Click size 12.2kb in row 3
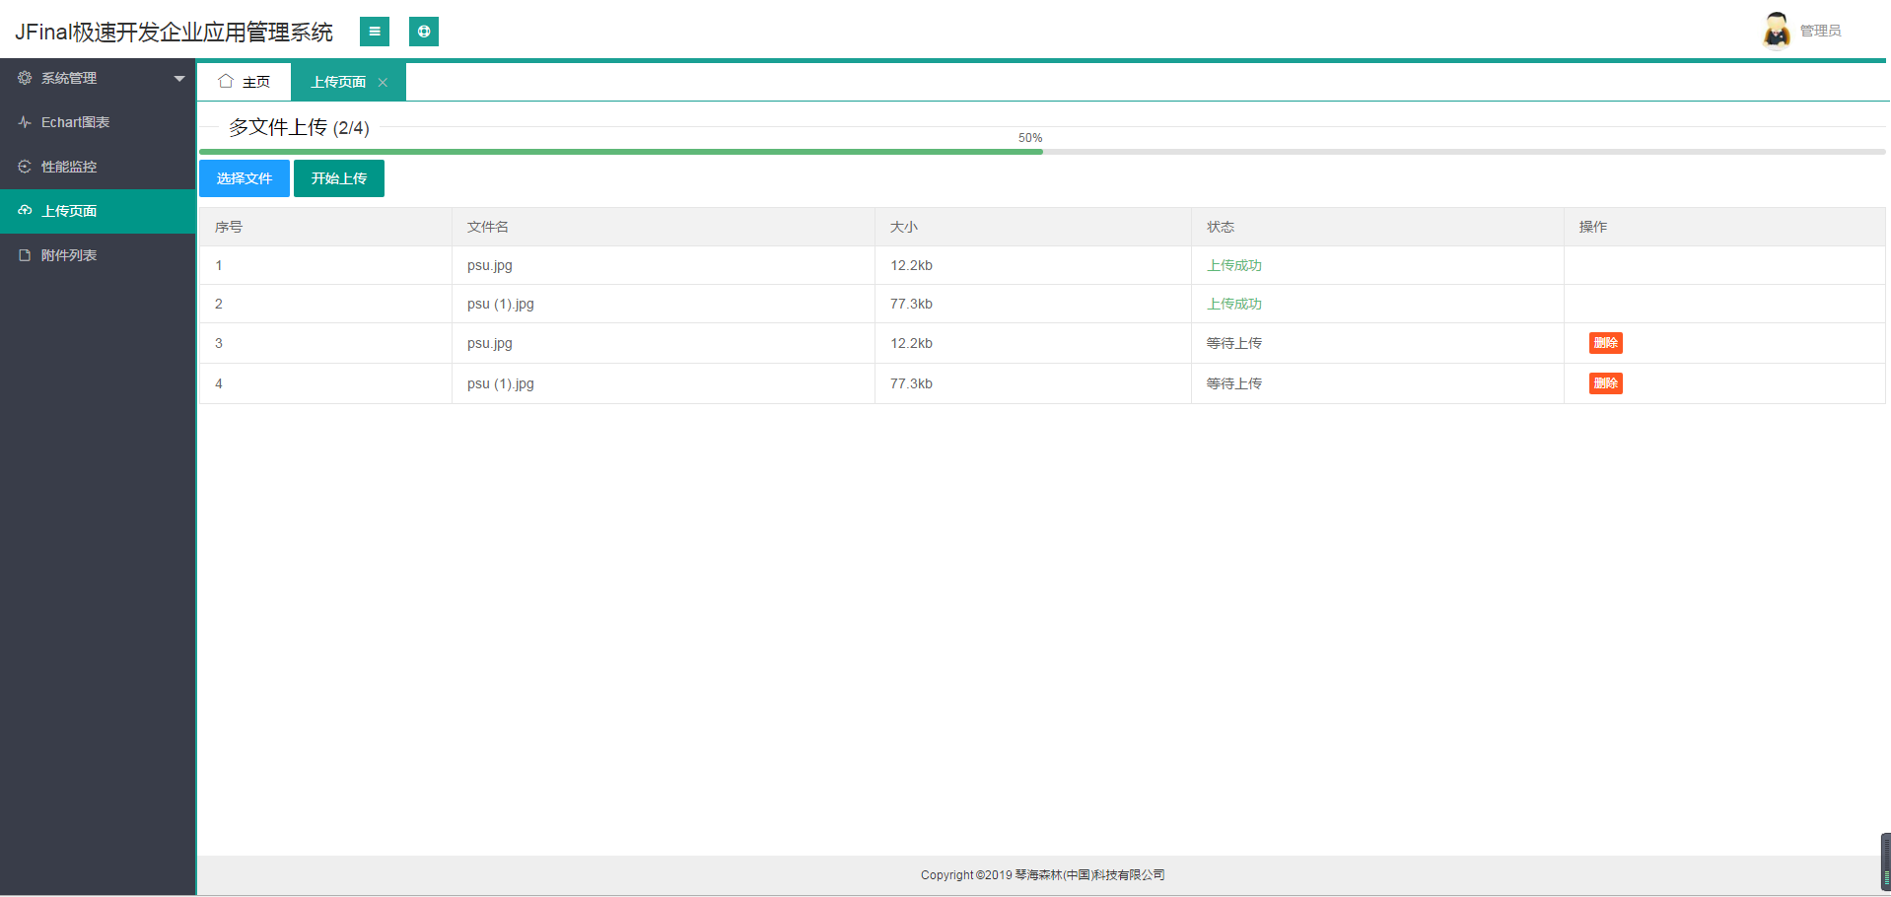 point(911,343)
